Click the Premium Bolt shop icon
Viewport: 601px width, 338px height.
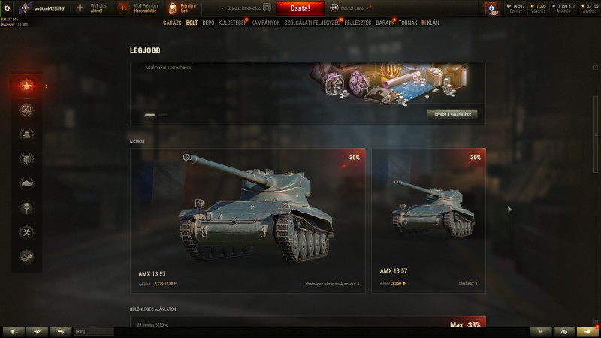[173, 8]
